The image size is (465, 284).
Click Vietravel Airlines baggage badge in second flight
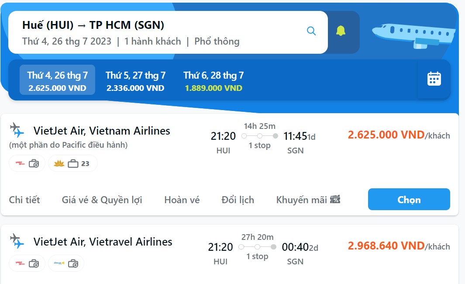(66, 263)
